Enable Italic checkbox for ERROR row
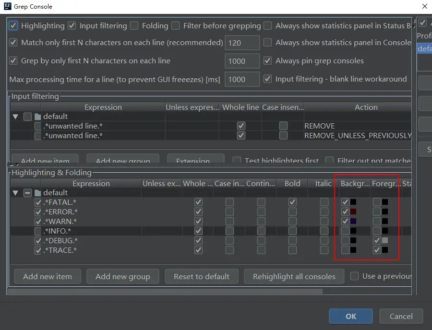Image resolution: width=432 pixels, height=330 pixels. (x=324, y=212)
